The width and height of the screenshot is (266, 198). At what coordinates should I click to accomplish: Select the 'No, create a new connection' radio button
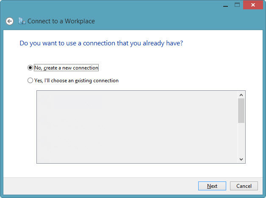[30, 67]
